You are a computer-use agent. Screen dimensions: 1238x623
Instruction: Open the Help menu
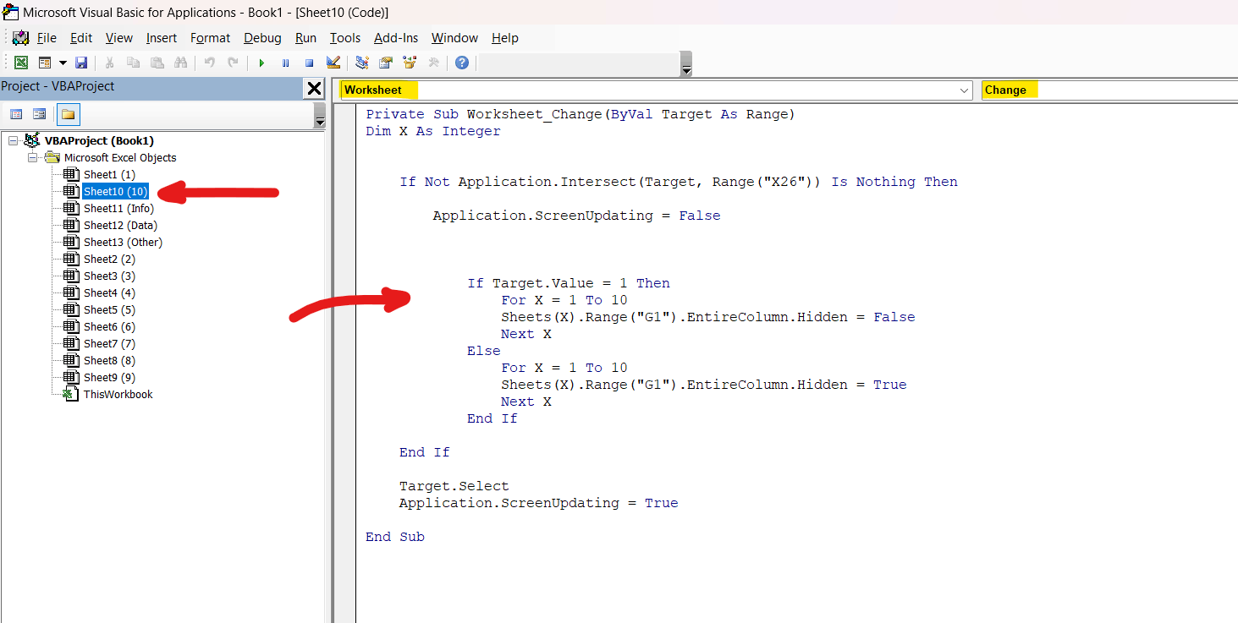[505, 38]
